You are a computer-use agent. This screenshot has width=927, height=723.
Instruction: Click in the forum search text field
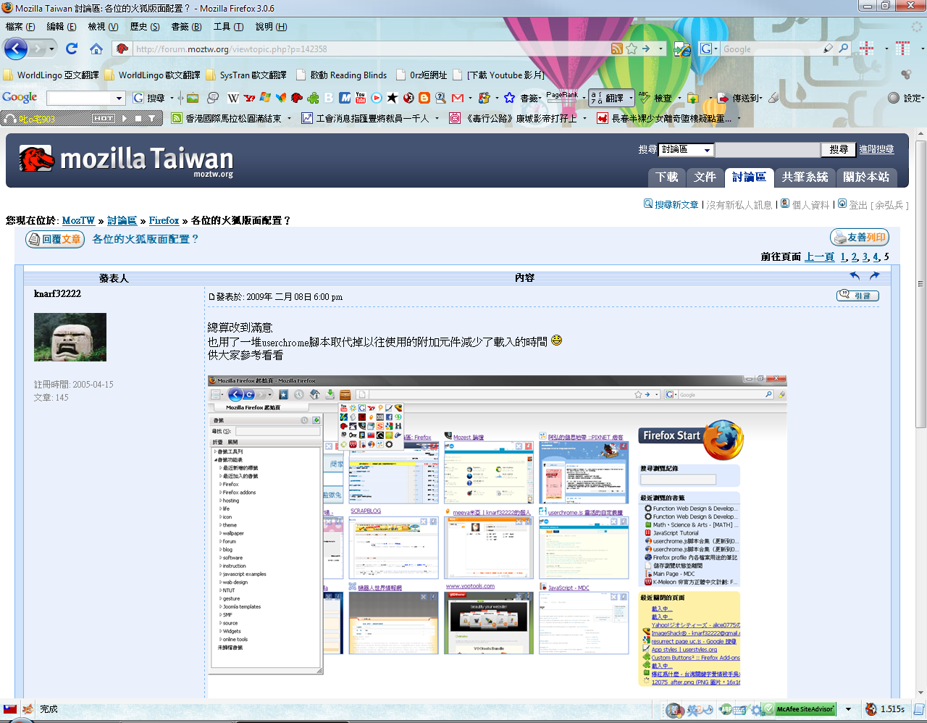point(767,149)
